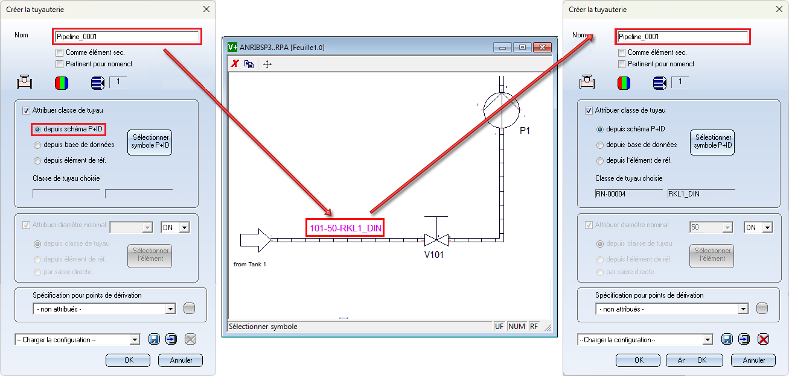Toggle Comme élément sec. in left dialog
Image resolution: width=789 pixels, height=376 pixels.
pos(59,52)
